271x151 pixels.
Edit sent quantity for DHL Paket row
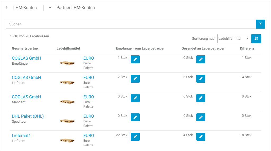(201, 117)
